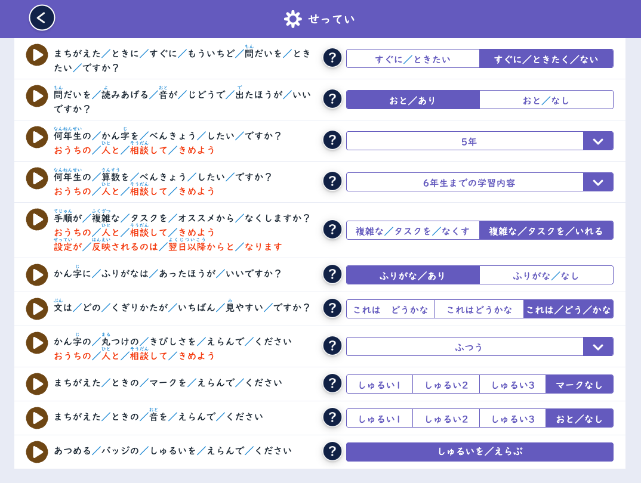Select ふりがな／あり option
Image resolution: width=641 pixels, height=483 pixels.
(x=413, y=275)
